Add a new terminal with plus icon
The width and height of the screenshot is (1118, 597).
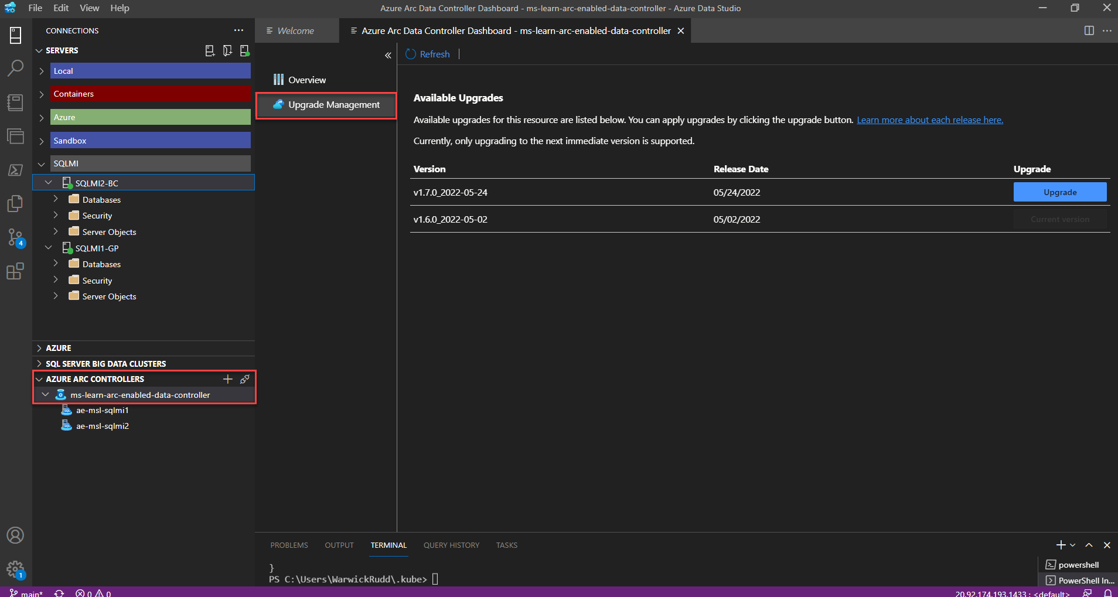pyautogui.click(x=1061, y=545)
